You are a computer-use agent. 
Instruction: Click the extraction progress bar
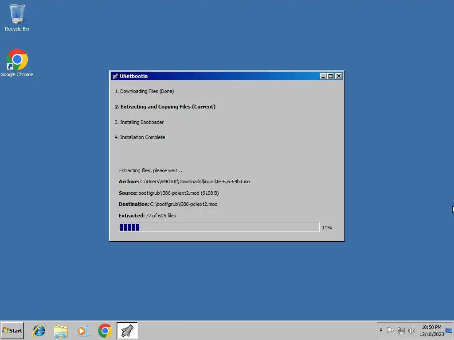point(219,227)
